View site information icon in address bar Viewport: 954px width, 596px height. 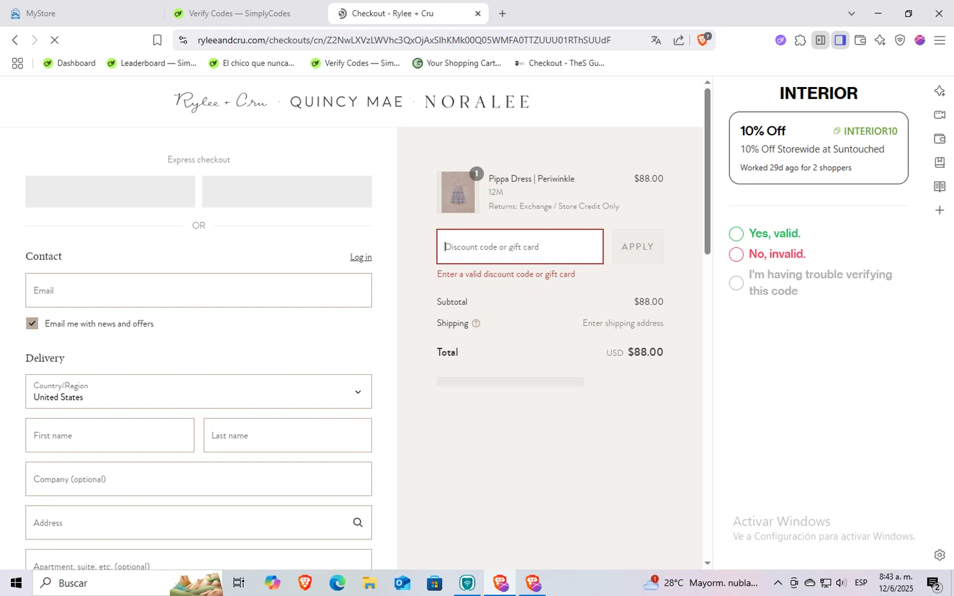183,40
